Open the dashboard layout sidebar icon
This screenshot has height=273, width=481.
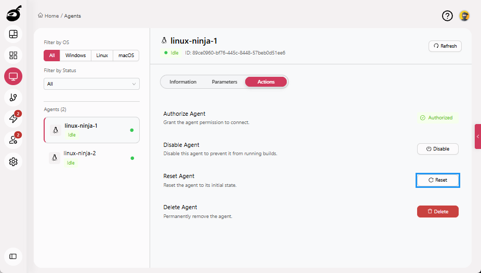13,34
